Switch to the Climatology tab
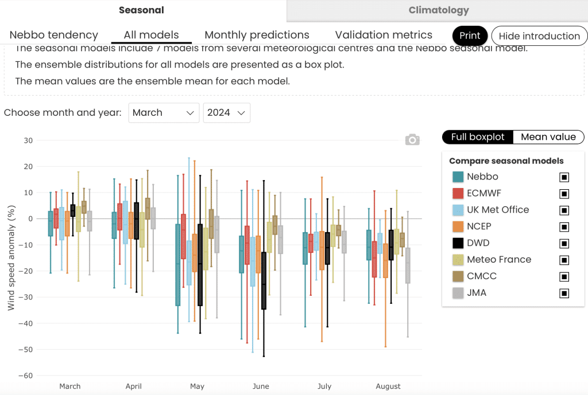588x395 pixels. point(438,10)
